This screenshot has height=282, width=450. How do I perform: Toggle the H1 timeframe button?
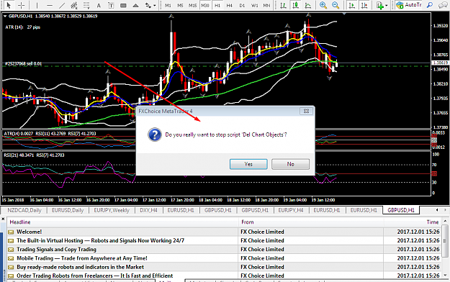(217, 5)
